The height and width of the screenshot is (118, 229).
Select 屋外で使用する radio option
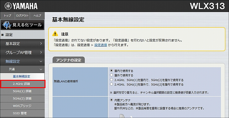click(x=111, y=75)
